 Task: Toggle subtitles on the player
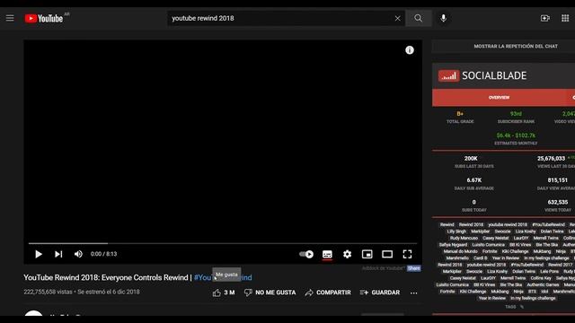(327, 254)
